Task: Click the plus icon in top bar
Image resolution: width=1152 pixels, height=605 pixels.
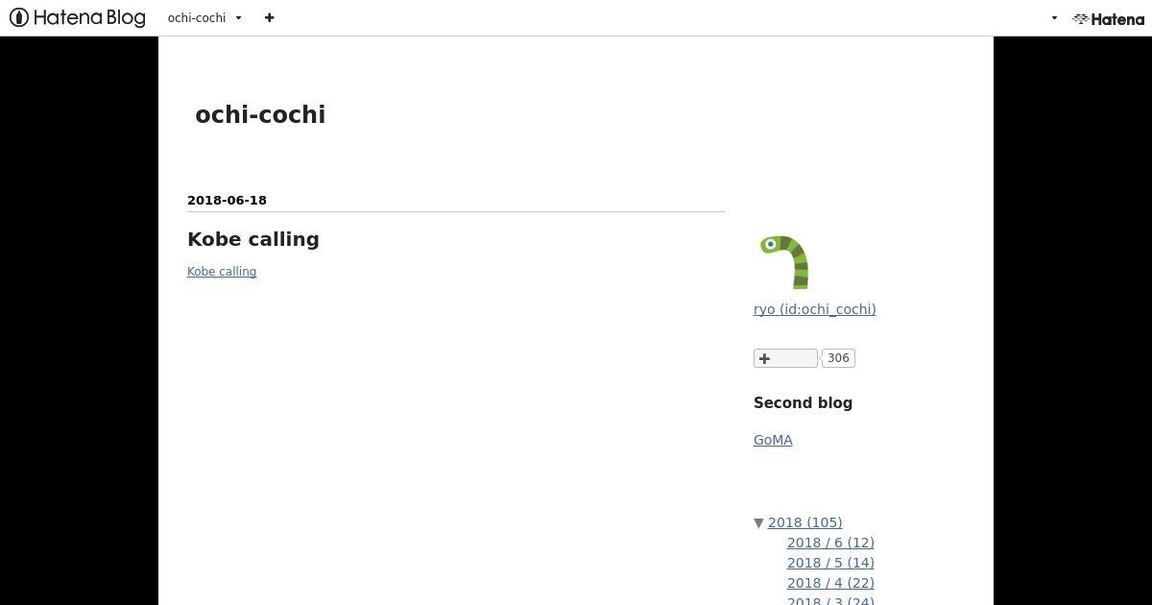Action: (270, 17)
